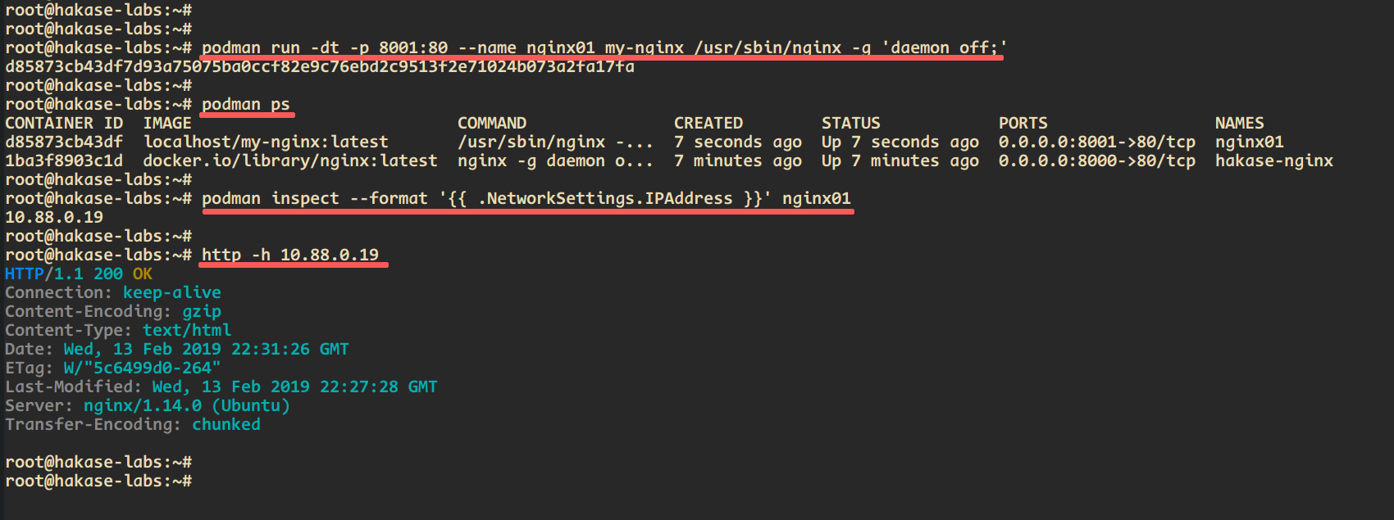Click the Content-Encoding gzip header
This screenshot has width=1394, height=520.
pyautogui.click(x=113, y=311)
